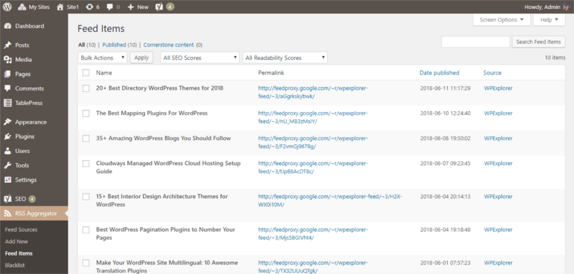Image resolution: width=574 pixels, height=274 pixels.
Task: Open the 20+ Best Directory WordPress Themes title
Action: click(159, 88)
